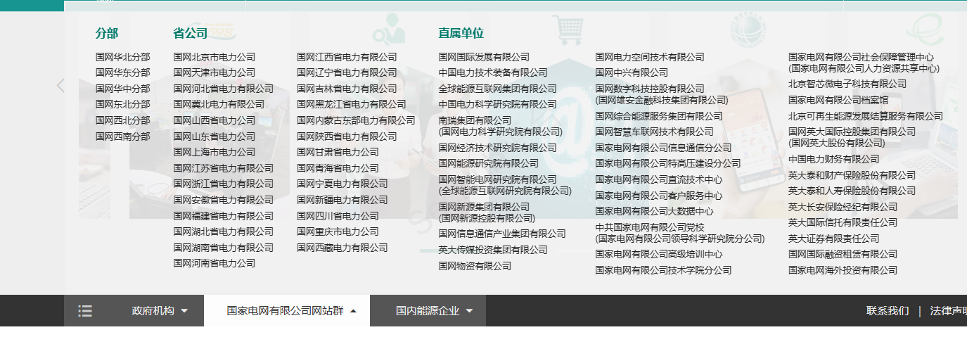Screen dimensions: 967x337
Task: Open the 国内能源企业 dropdown
Action: (434, 311)
